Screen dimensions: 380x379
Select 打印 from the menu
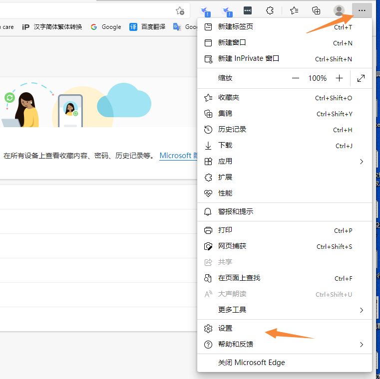(285, 230)
